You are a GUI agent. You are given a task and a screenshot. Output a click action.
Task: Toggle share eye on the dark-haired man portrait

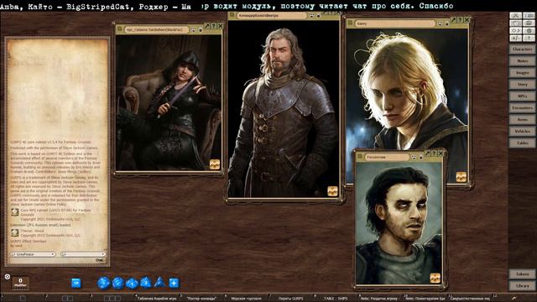[x=414, y=157]
